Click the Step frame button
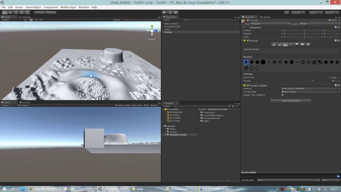This screenshot has width=341, height=192. 176,12
